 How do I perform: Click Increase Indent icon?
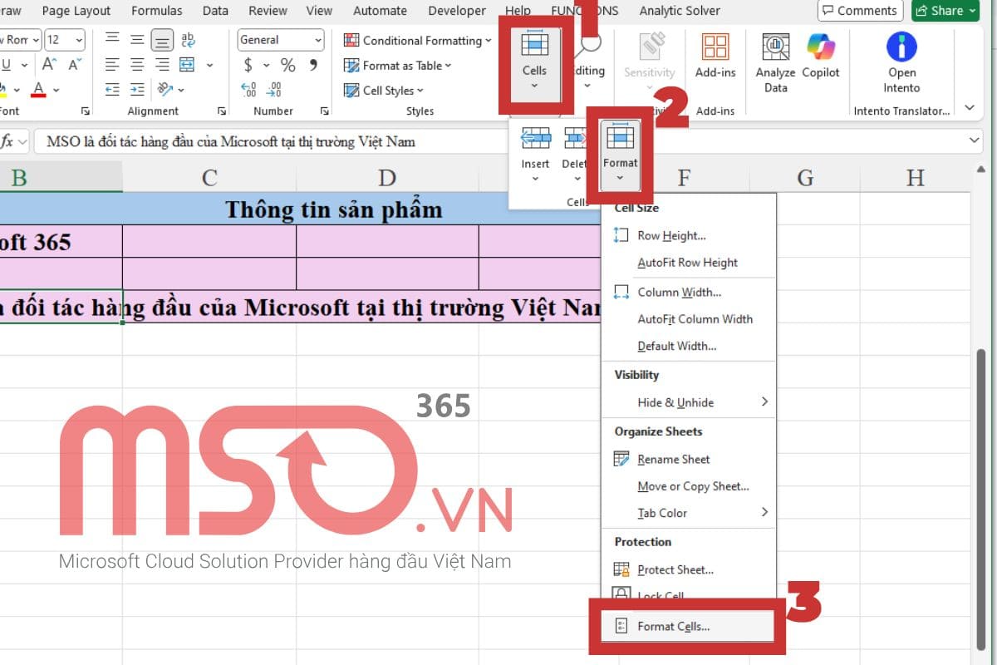(137, 89)
